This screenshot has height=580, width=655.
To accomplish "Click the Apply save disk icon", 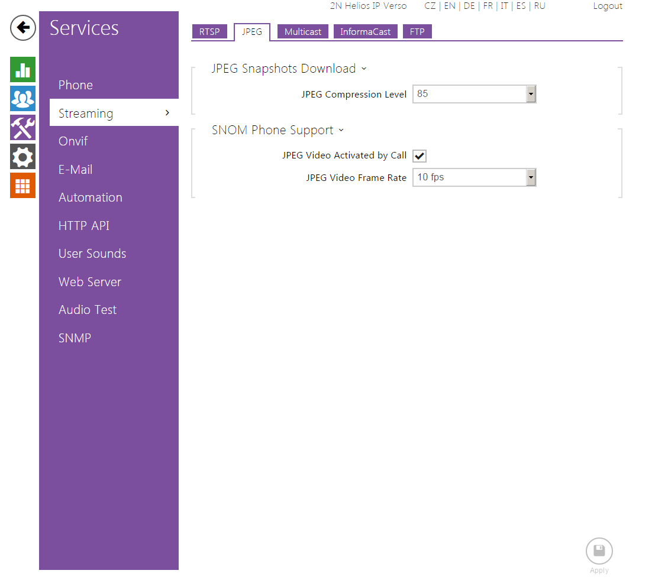I will tap(599, 552).
